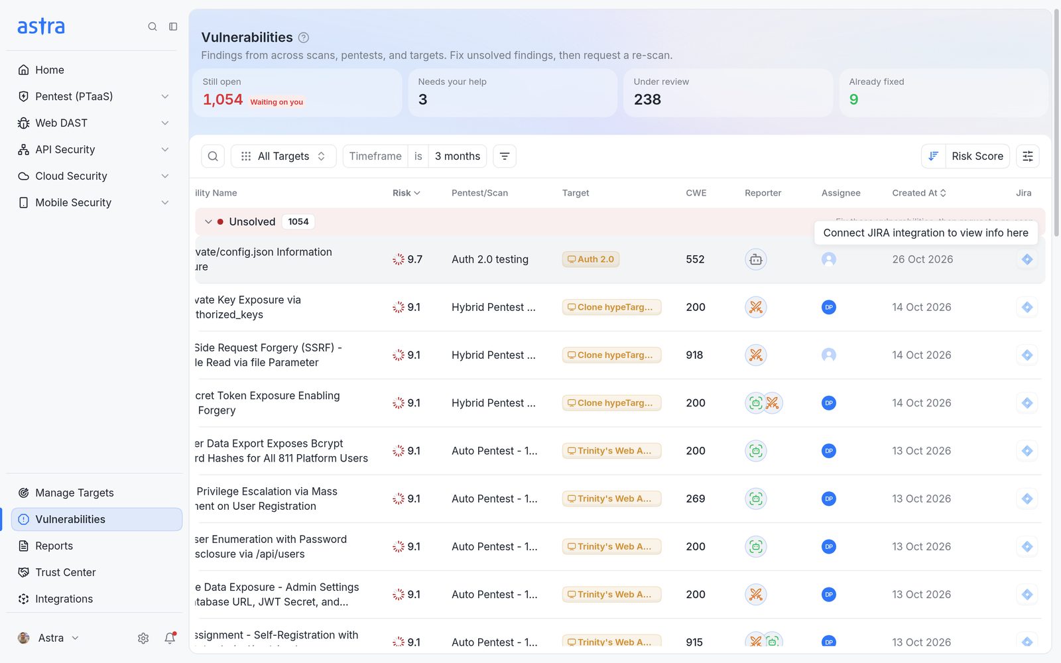Image resolution: width=1061 pixels, height=663 pixels.
Task: Click the reporter bot icon in the Auth 2.0 testing row
Action: 756,259
